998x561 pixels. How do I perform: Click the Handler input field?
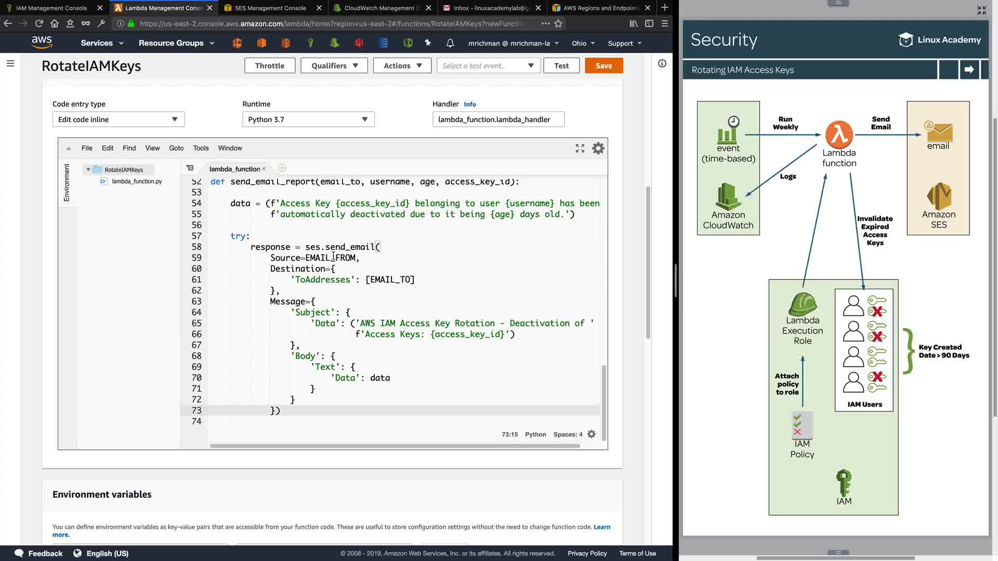click(498, 119)
